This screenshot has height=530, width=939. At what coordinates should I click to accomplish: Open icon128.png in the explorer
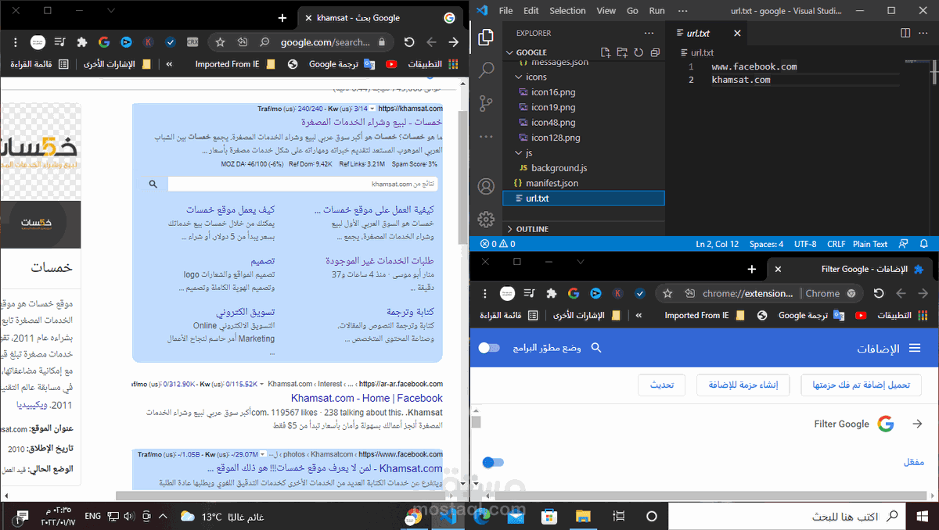tap(556, 138)
